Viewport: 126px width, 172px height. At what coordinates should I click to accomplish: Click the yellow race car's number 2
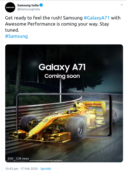pyautogui.click(x=45, y=121)
